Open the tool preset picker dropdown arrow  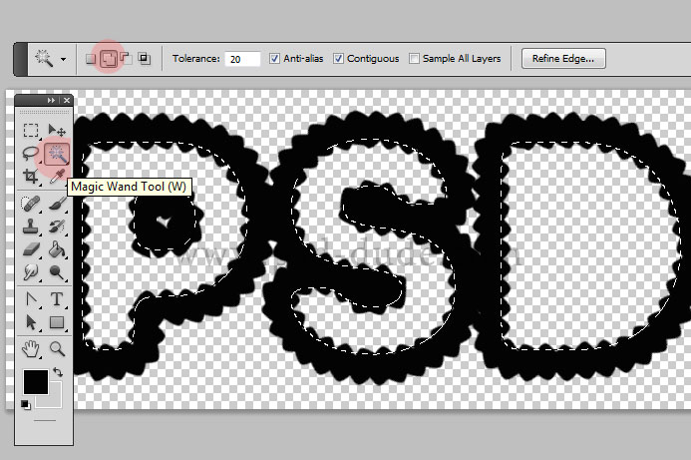click(x=64, y=59)
